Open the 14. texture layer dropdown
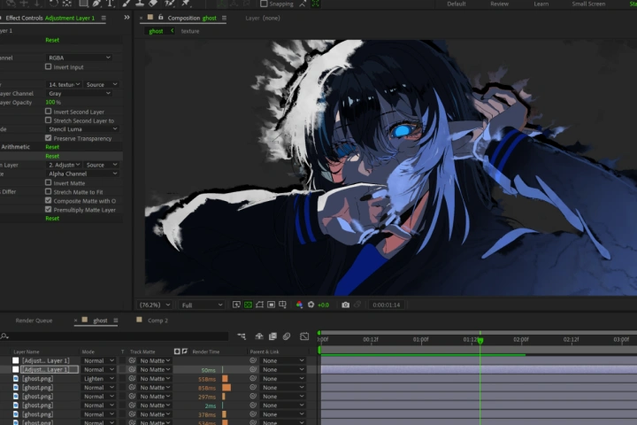The height and width of the screenshot is (425, 637). pos(65,85)
